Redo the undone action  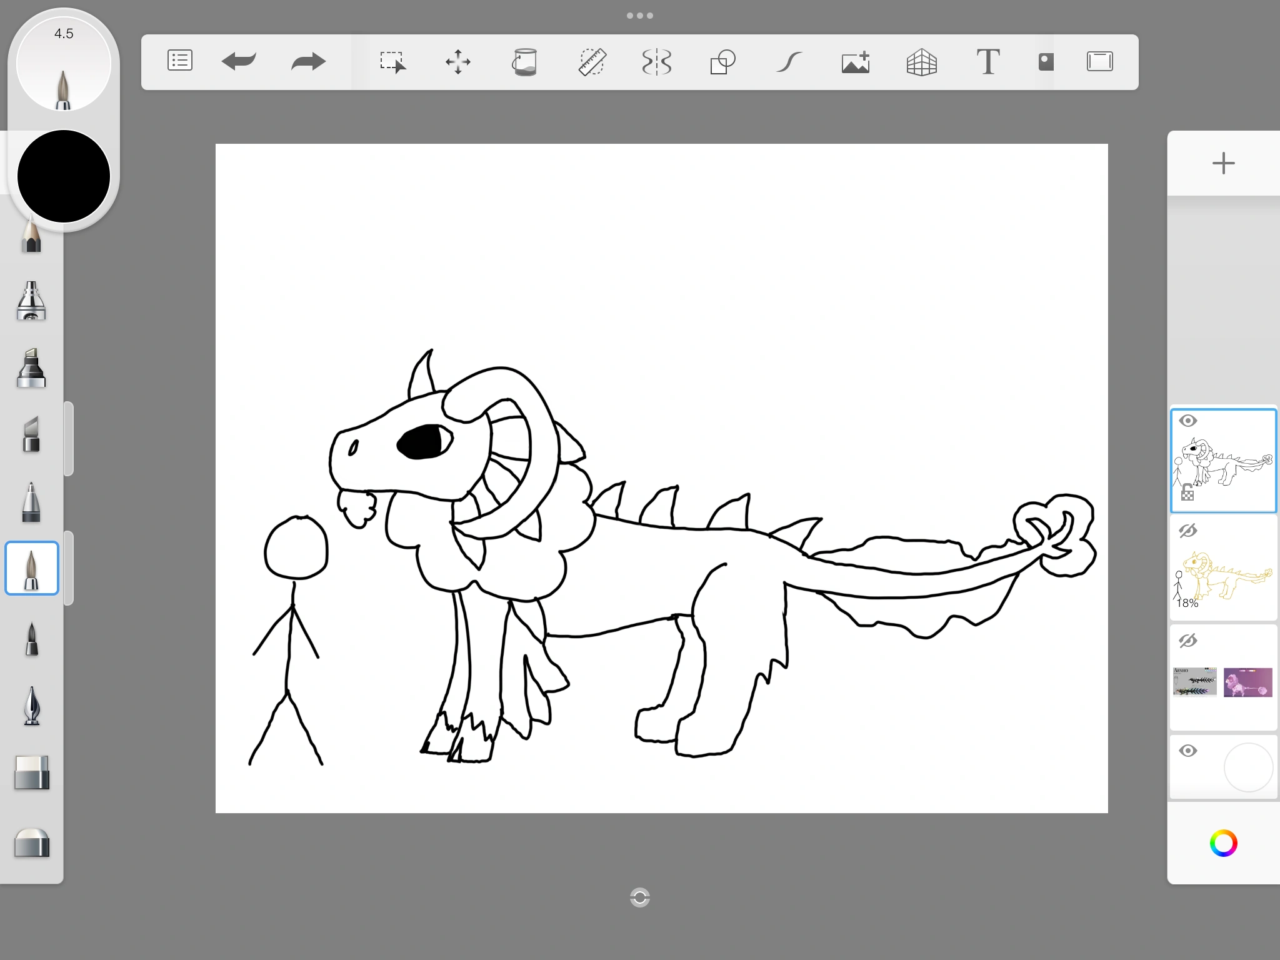click(307, 61)
